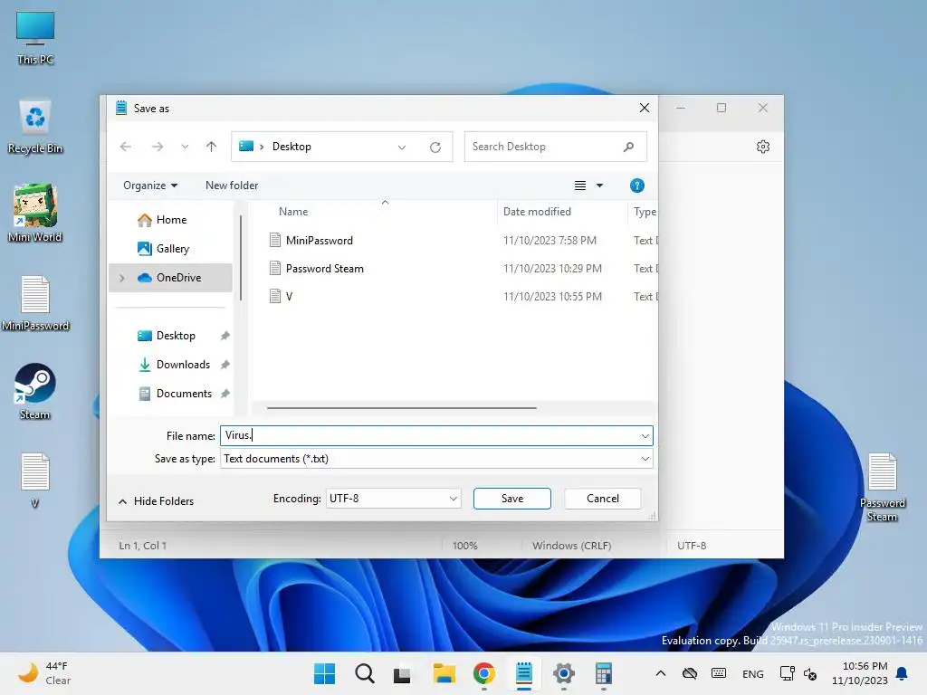Screen dimensions: 927x695
Task: Select OneDrive in navigation pane
Action: (171, 278)
